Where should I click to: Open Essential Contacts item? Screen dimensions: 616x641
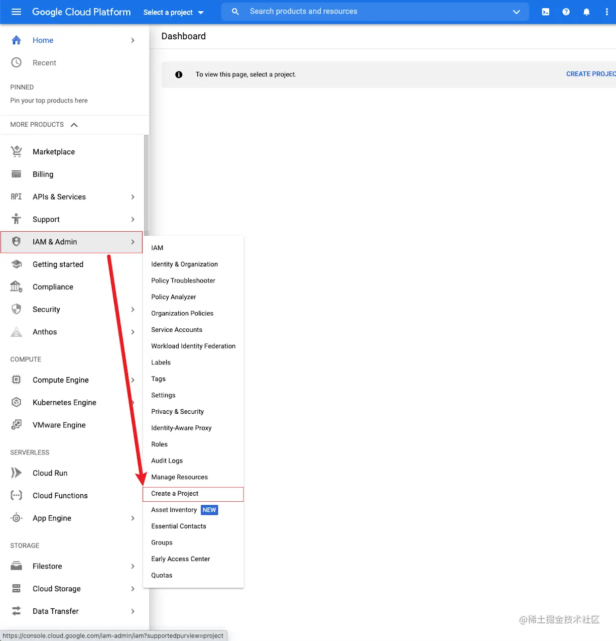pos(193,526)
